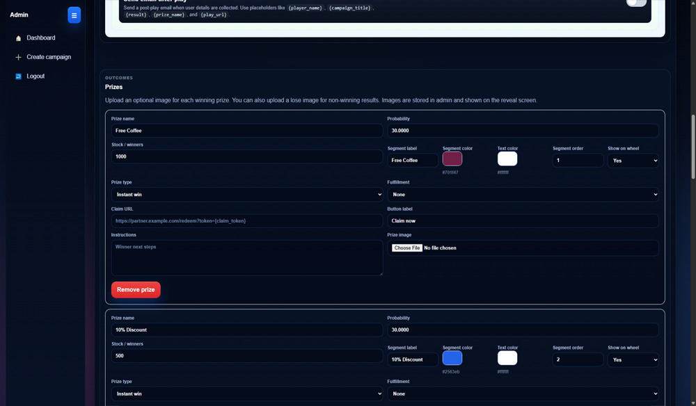Click the Instructions text area
696x406 pixels.
tap(247, 258)
